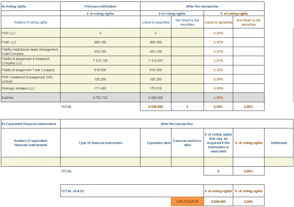This screenshot has width=294, height=207.
Task: Click the Settlement column header
Action: pyautogui.click(x=279, y=143)
